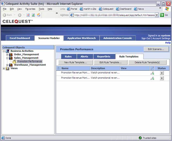Open the address bar dropdown arrow
The image size is (172, 141).
point(157,15)
